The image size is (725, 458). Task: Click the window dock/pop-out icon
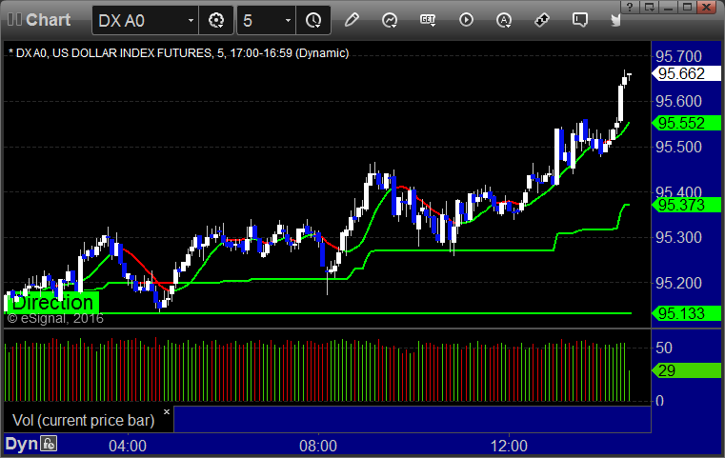pyautogui.click(x=649, y=7)
